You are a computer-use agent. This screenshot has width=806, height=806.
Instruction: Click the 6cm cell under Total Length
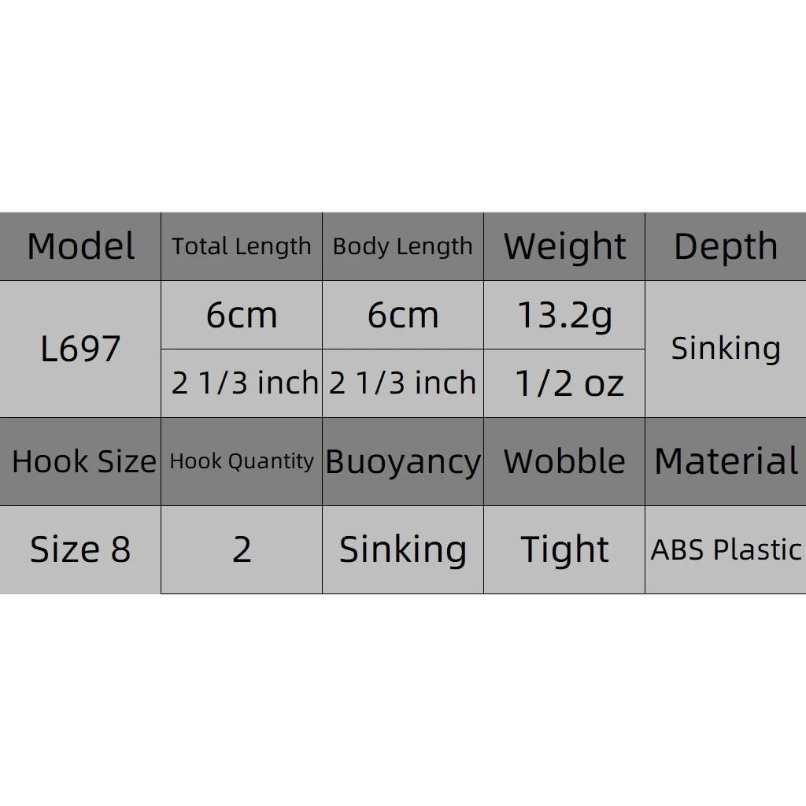pyautogui.click(x=242, y=315)
